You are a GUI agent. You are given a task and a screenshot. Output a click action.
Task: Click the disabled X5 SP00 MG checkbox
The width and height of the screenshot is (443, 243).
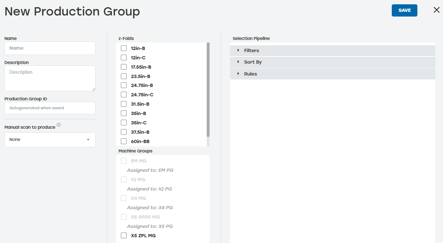pos(124,217)
